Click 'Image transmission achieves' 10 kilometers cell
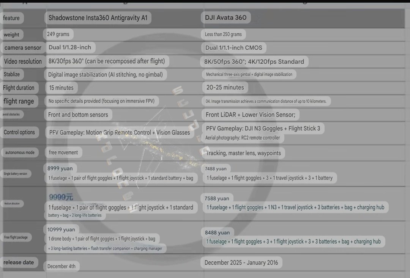Viewport: 410px width, 278px height. click(266, 101)
